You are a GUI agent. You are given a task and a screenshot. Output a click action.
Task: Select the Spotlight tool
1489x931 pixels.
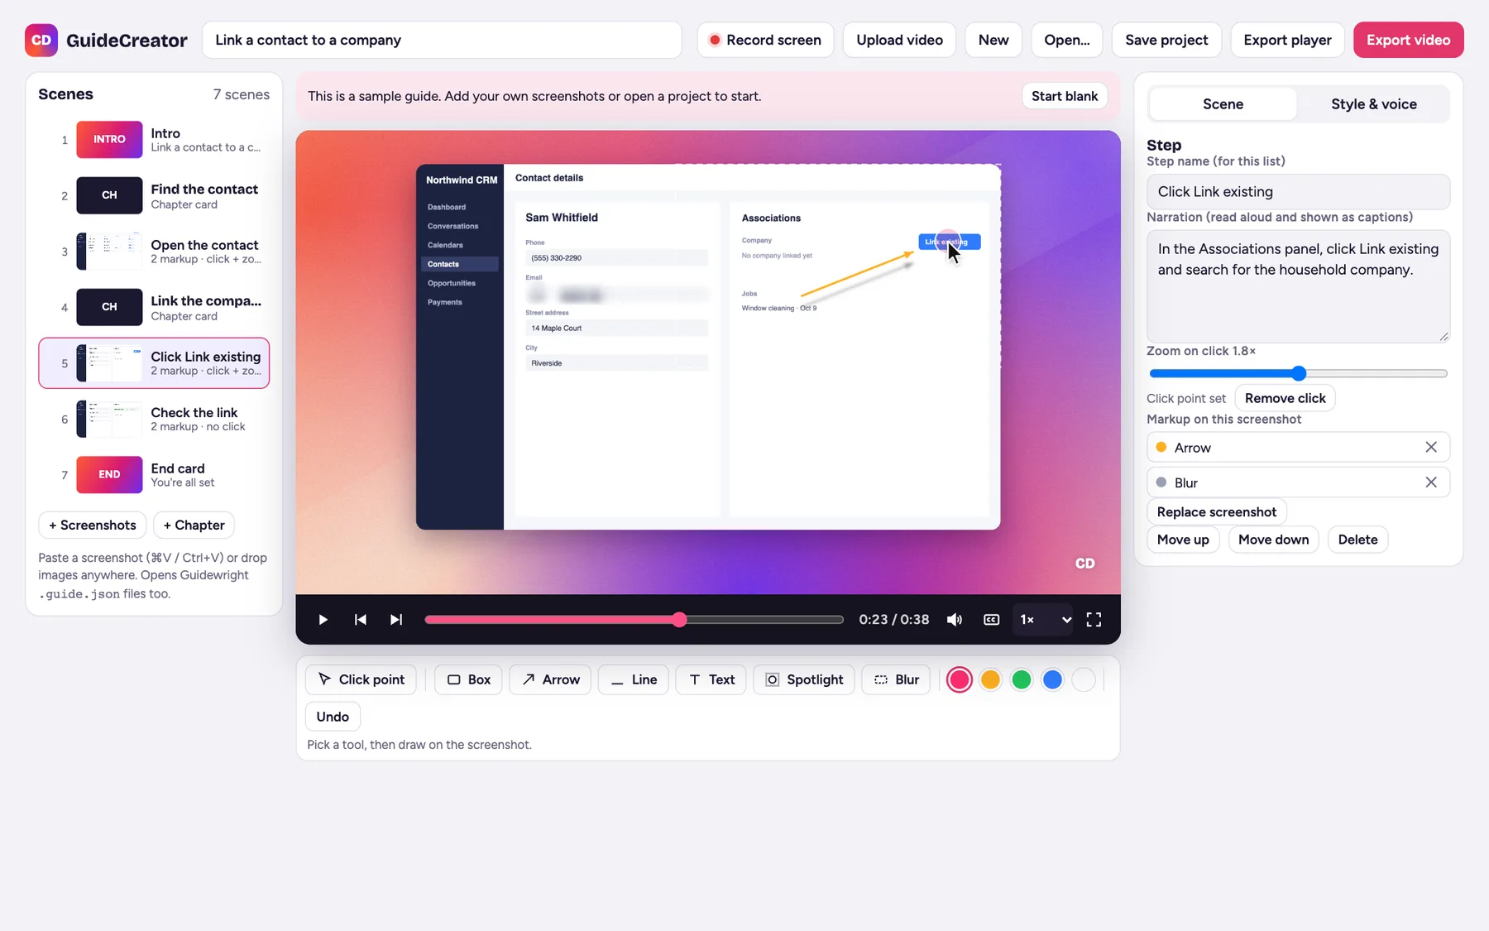(804, 679)
